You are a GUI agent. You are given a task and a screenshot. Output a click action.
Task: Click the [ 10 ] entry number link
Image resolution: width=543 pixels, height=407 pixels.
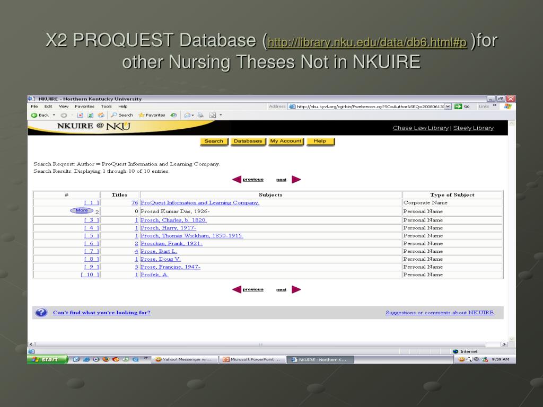(90, 275)
